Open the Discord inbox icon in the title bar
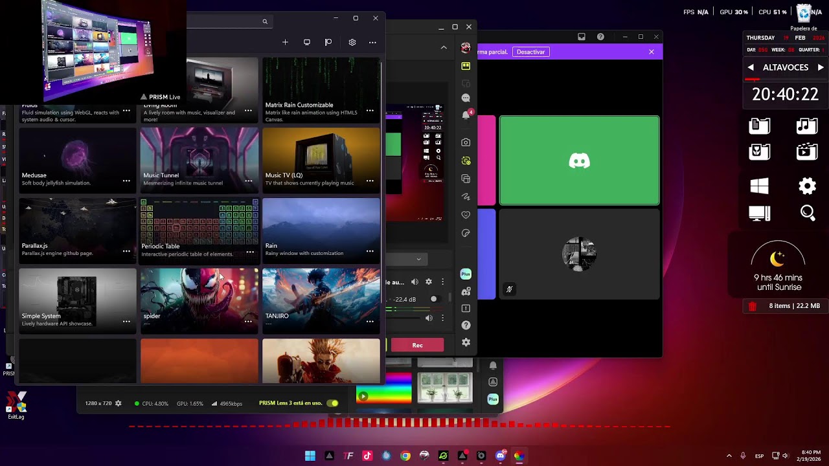 582,37
